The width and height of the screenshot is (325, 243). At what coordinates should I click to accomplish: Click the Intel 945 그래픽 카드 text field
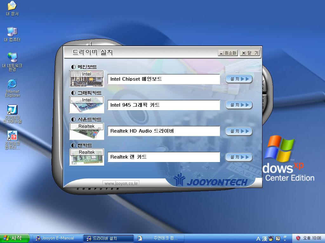pyautogui.click(x=164, y=105)
